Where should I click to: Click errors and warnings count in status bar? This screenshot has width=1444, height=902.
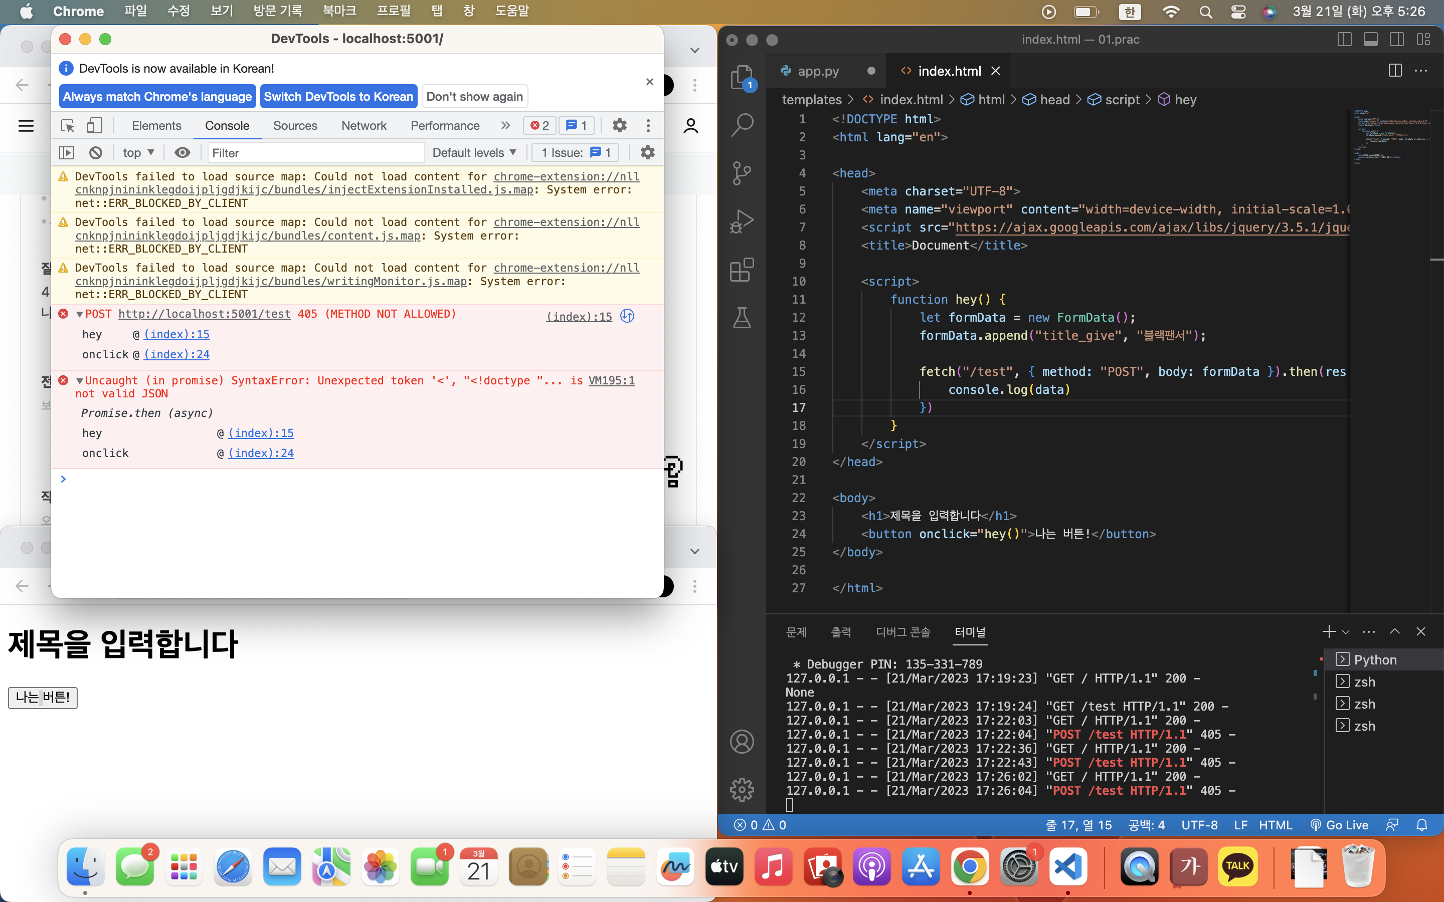coord(760,824)
